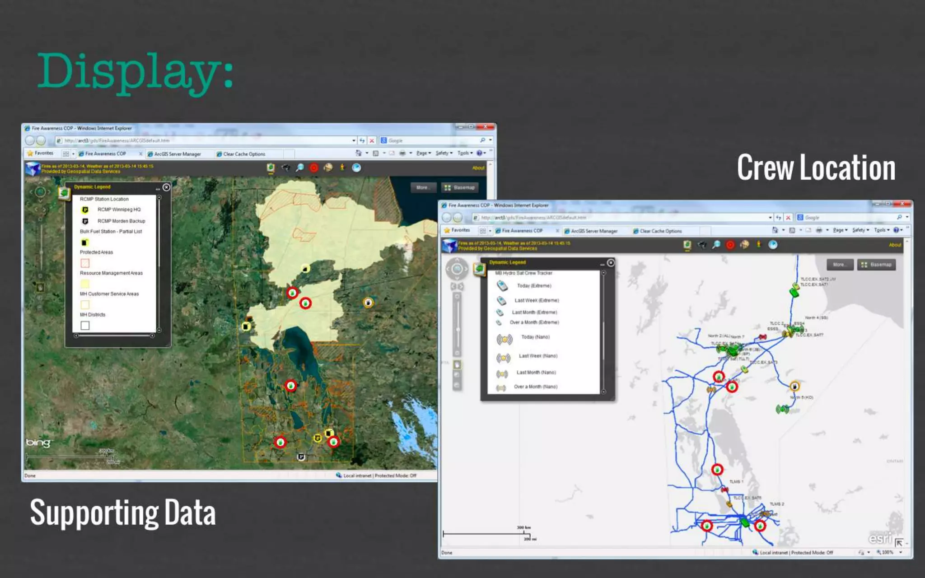925x578 pixels.
Task: Click the green layers widget icon beside Crew Location legend
Action: 479,270
